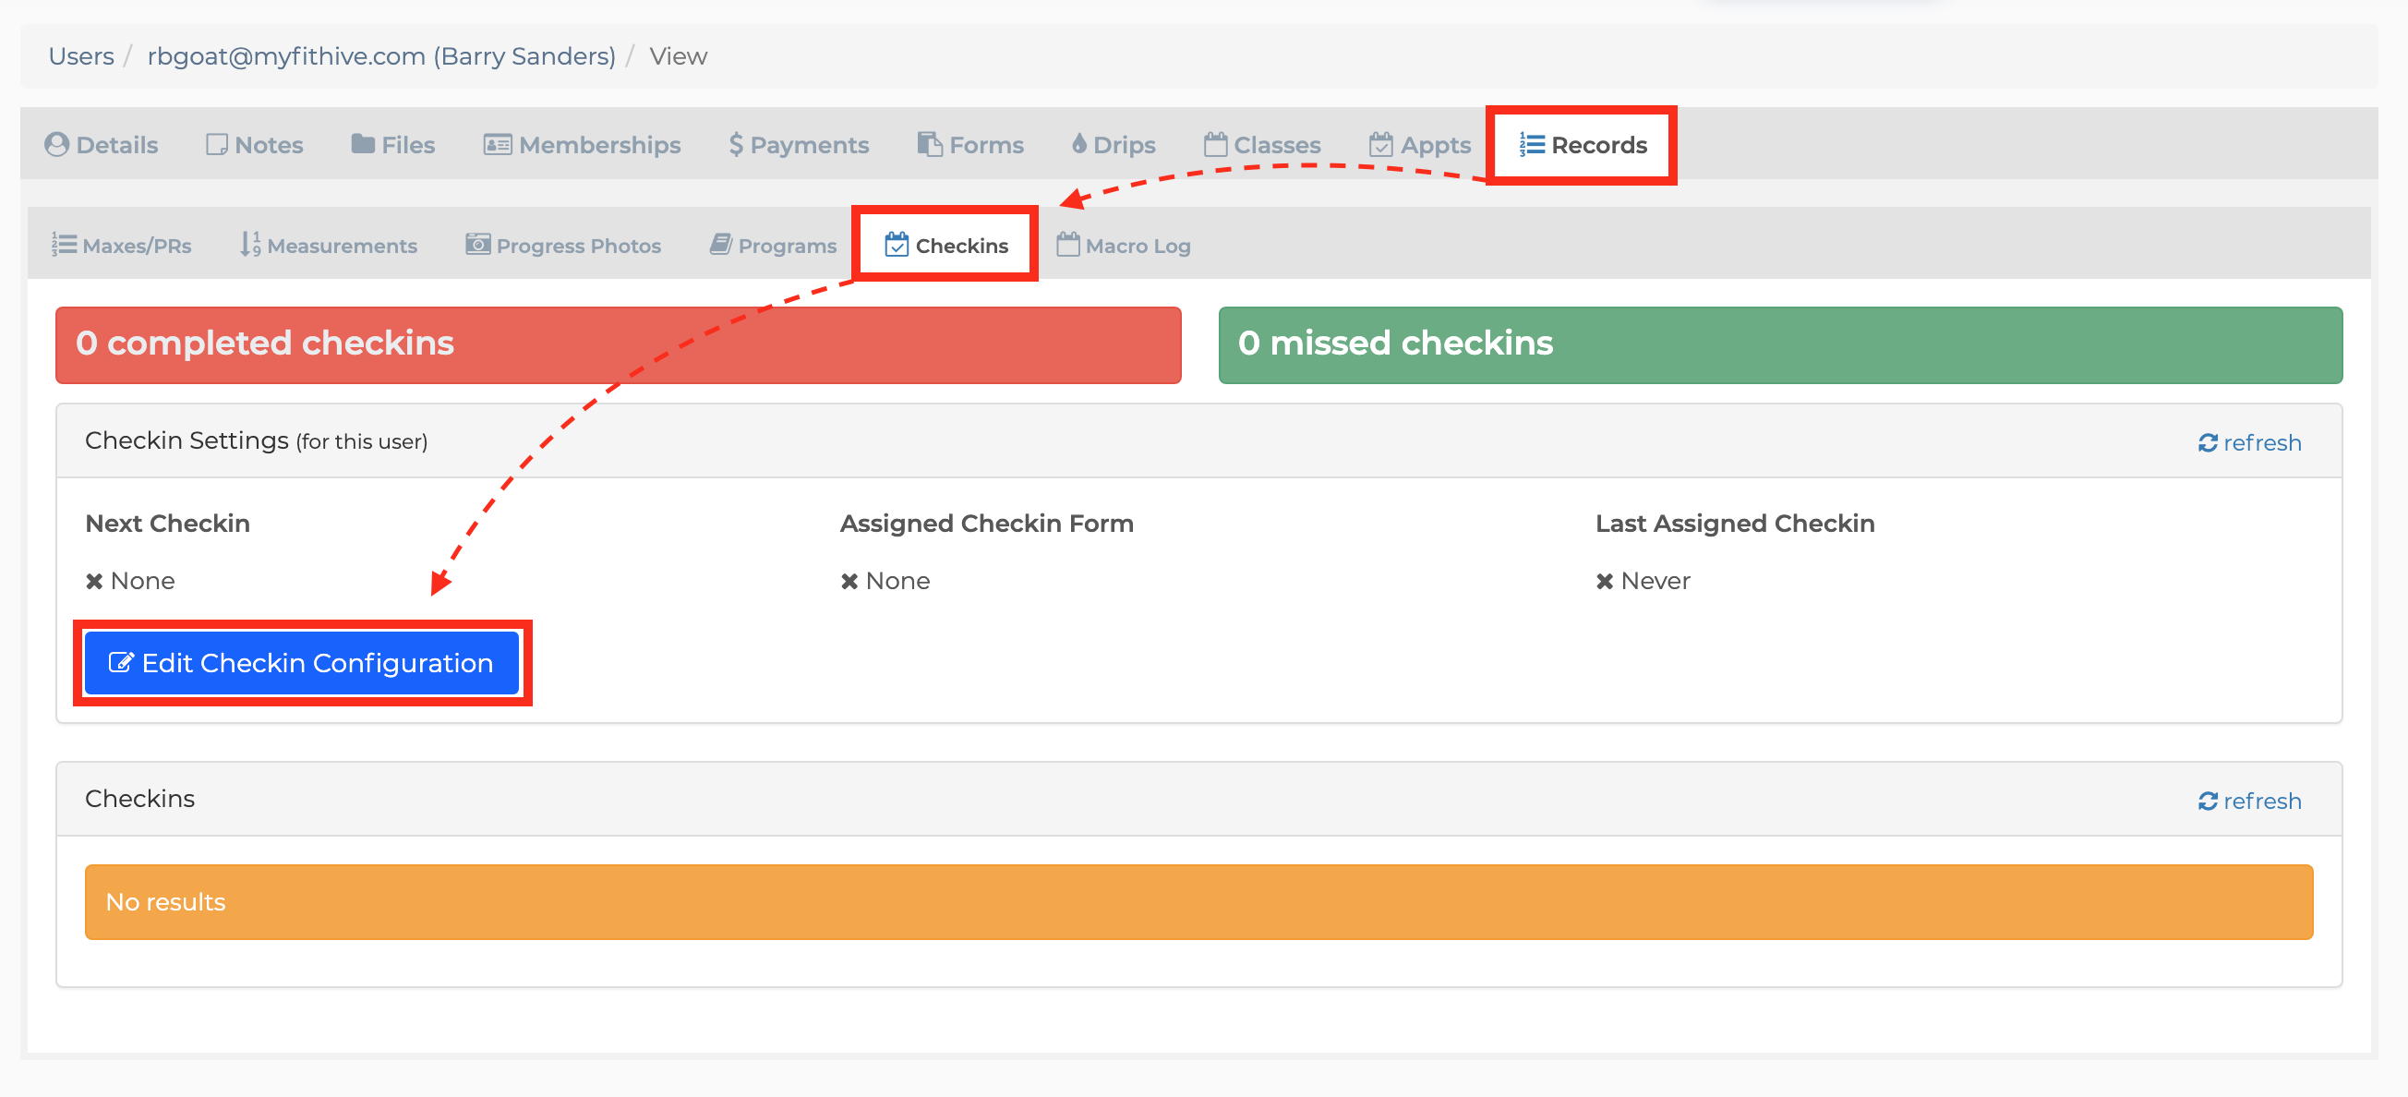Image resolution: width=2408 pixels, height=1097 pixels.
Task: Click the Assigned Checkin Form heading
Action: (x=986, y=523)
